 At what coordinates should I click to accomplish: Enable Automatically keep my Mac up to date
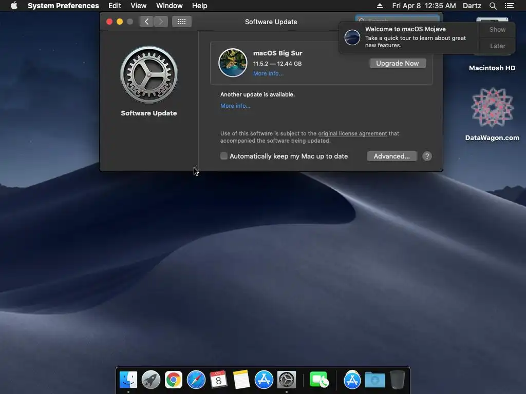pyautogui.click(x=224, y=156)
